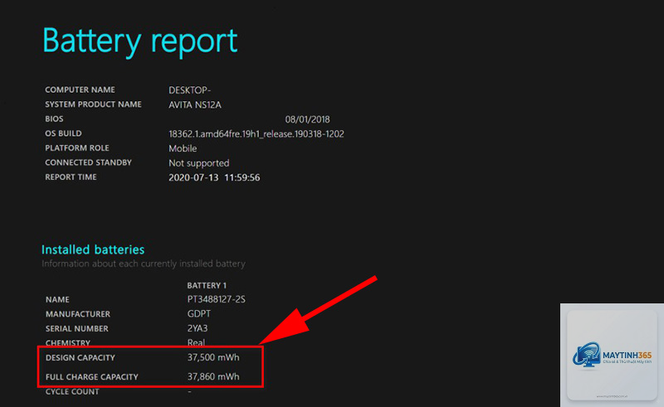Image resolution: width=664 pixels, height=407 pixels.
Task: Select the DESKTOP- computer name value
Action: [x=190, y=90]
